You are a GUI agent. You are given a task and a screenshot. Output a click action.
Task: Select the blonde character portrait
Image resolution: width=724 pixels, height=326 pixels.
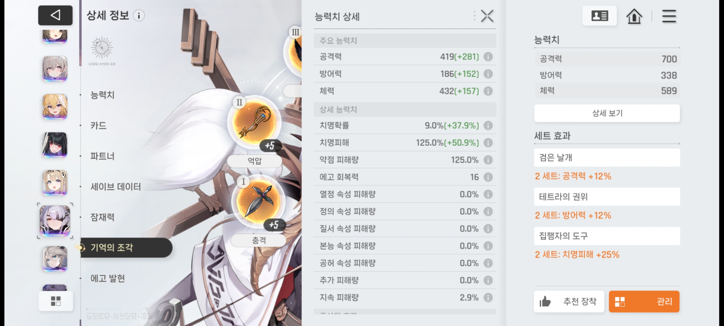point(55,107)
